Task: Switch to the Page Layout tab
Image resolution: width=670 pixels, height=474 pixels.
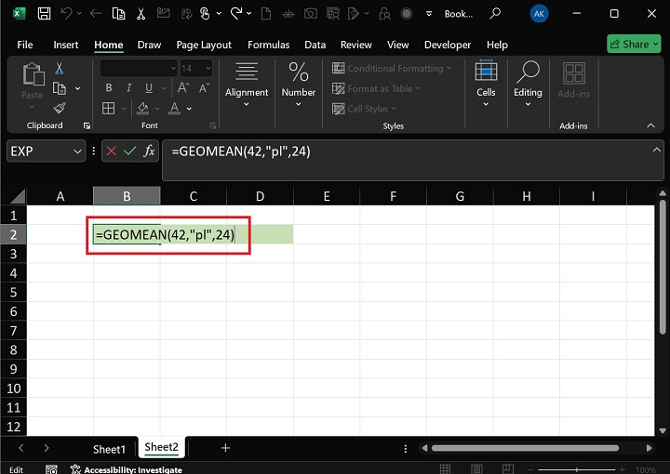Action: coord(204,45)
